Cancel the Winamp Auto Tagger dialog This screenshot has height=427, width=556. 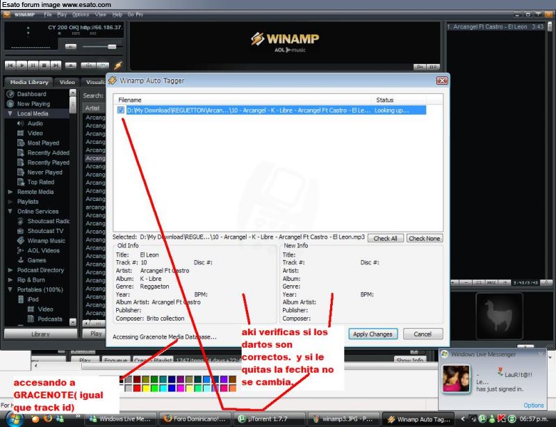pyautogui.click(x=423, y=334)
